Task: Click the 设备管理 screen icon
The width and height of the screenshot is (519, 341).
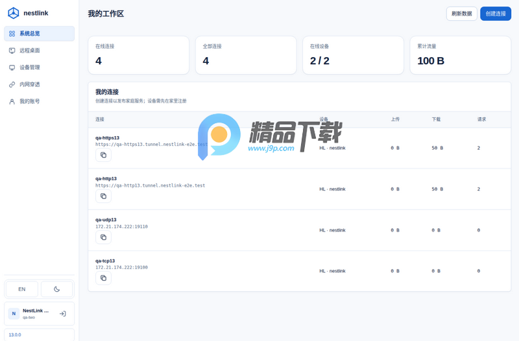Action: tap(12, 67)
